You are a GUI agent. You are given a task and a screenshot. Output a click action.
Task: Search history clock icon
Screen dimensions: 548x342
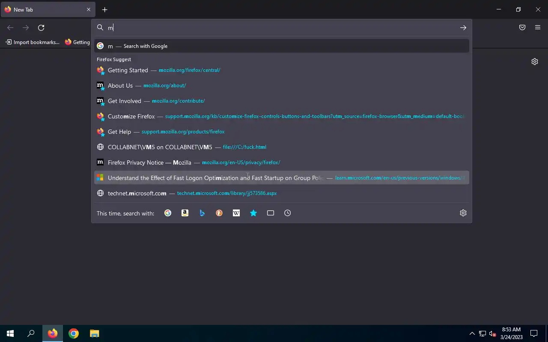coord(288,213)
